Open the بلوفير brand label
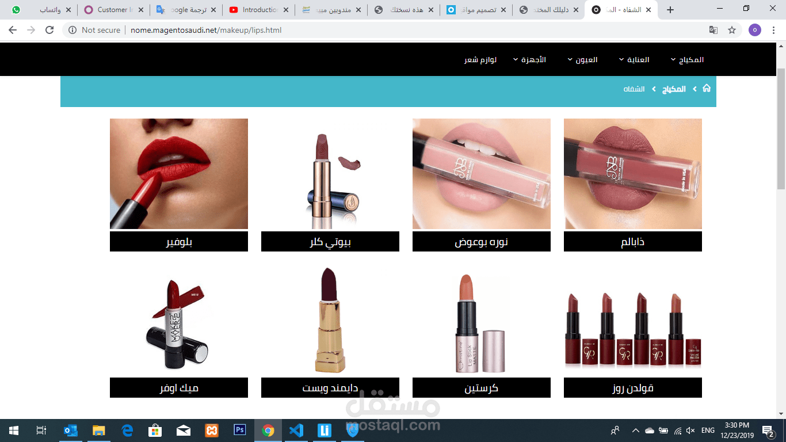Screen dimensions: 786x442 click(x=179, y=242)
